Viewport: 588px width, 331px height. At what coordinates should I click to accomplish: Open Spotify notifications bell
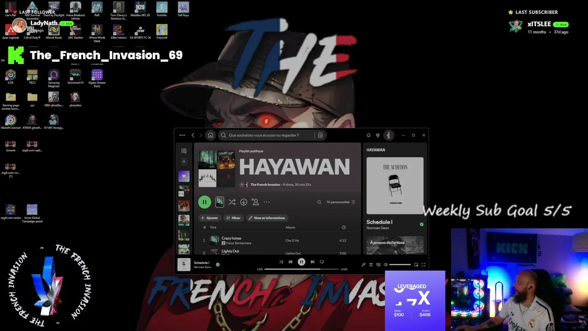coord(368,135)
